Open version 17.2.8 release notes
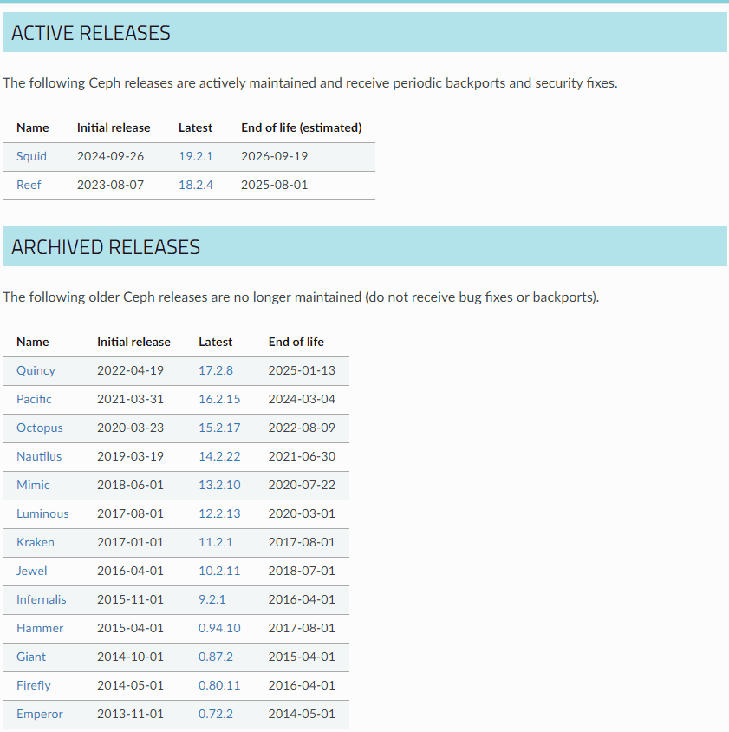Screen dimensions: 729x732 tap(216, 370)
